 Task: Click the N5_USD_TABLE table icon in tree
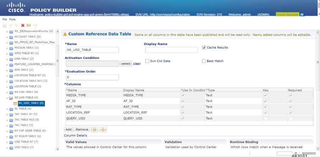(15, 104)
